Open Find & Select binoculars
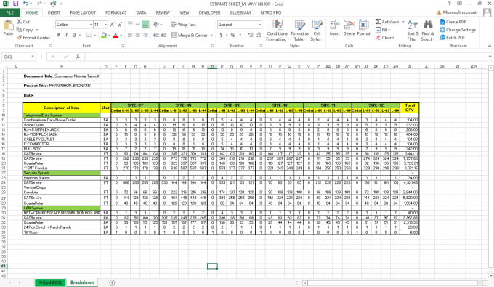 click(x=428, y=25)
